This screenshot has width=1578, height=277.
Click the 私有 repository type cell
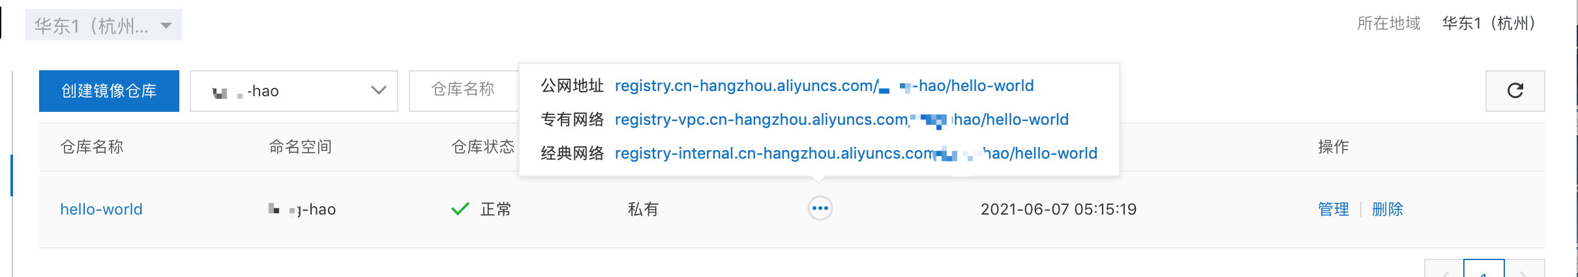click(644, 209)
